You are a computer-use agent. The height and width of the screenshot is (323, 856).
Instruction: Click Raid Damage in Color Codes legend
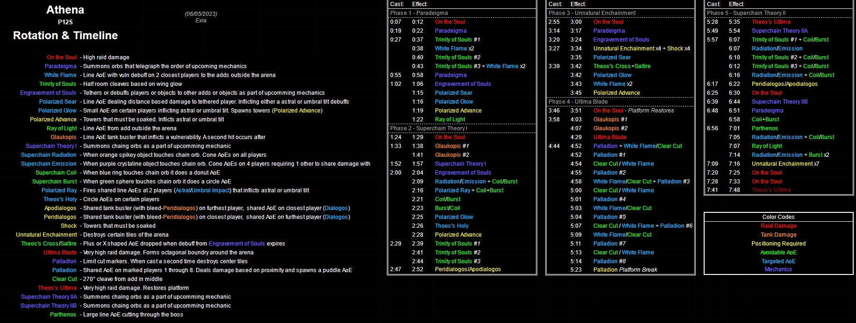click(x=778, y=226)
